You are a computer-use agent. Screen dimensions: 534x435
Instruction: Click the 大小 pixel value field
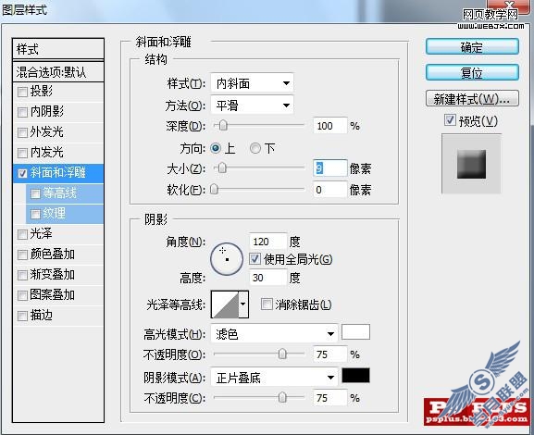coord(330,168)
